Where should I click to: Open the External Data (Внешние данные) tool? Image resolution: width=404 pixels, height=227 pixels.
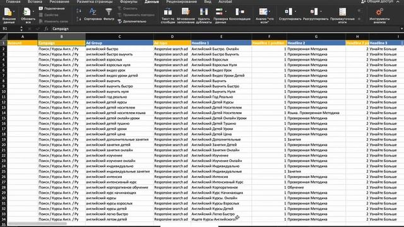tap(8, 15)
